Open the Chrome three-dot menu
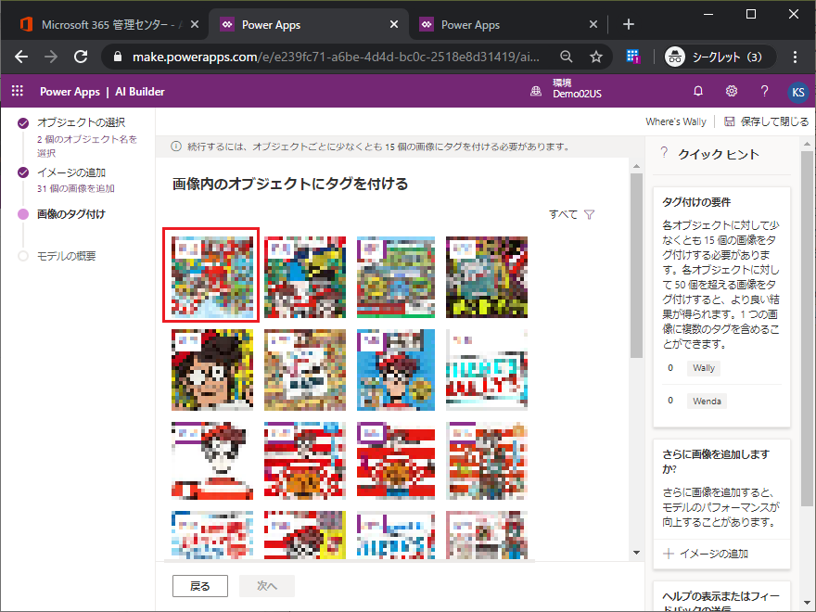The height and width of the screenshot is (612, 816). pyautogui.click(x=796, y=57)
